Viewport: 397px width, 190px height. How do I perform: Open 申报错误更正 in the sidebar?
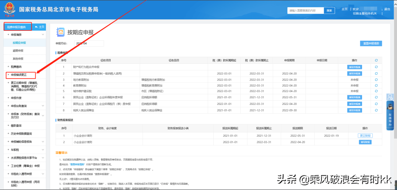(x=19, y=75)
